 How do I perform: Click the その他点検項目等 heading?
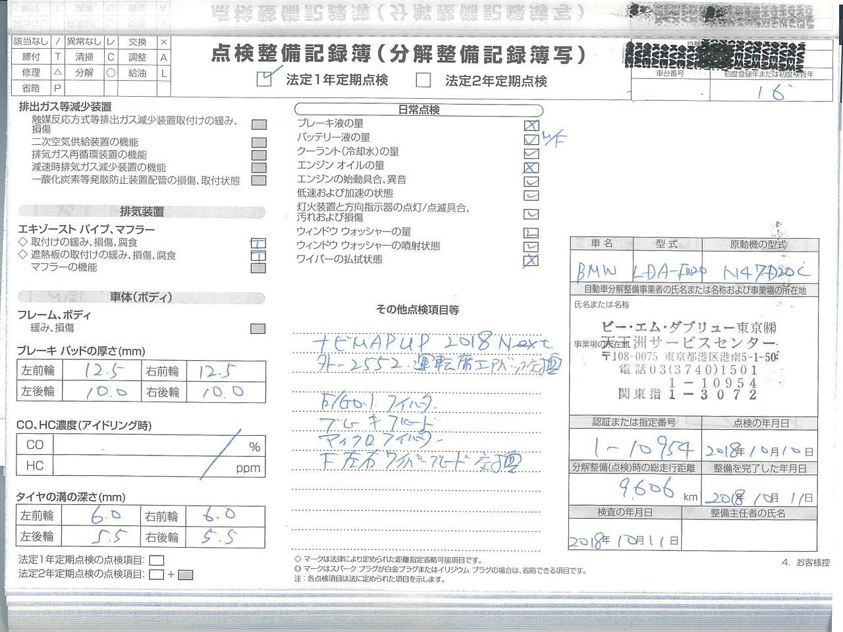click(418, 309)
